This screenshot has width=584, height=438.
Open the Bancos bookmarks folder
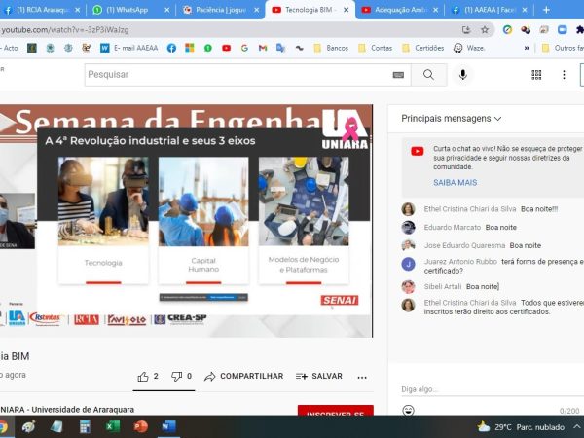(x=331, y=48)
